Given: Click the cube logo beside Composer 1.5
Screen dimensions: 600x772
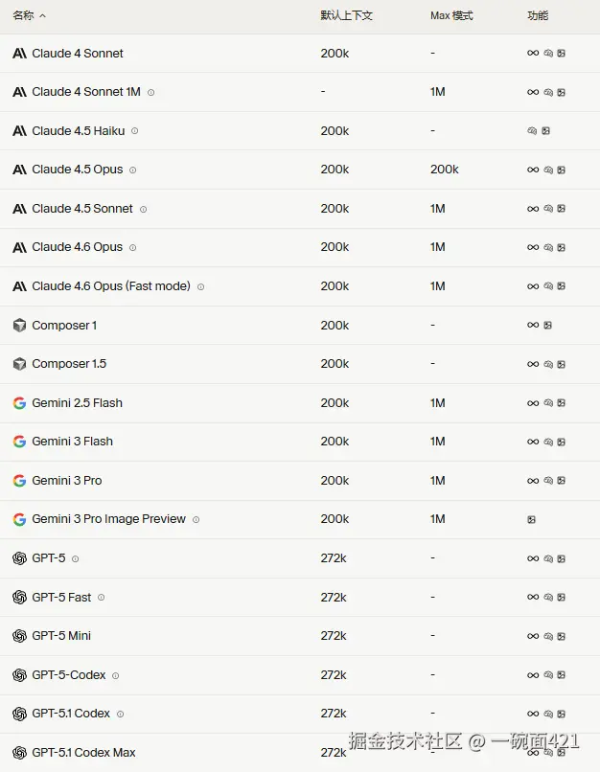Looking at the screenshot, I should coord(19,364).
